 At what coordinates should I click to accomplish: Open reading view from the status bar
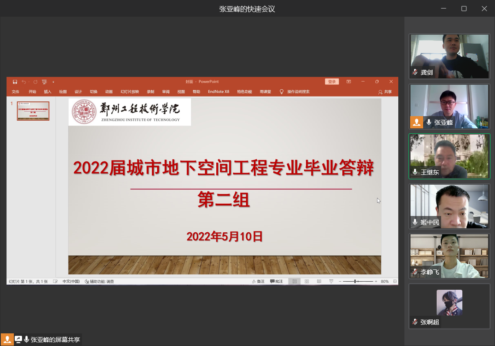(319, 282)
